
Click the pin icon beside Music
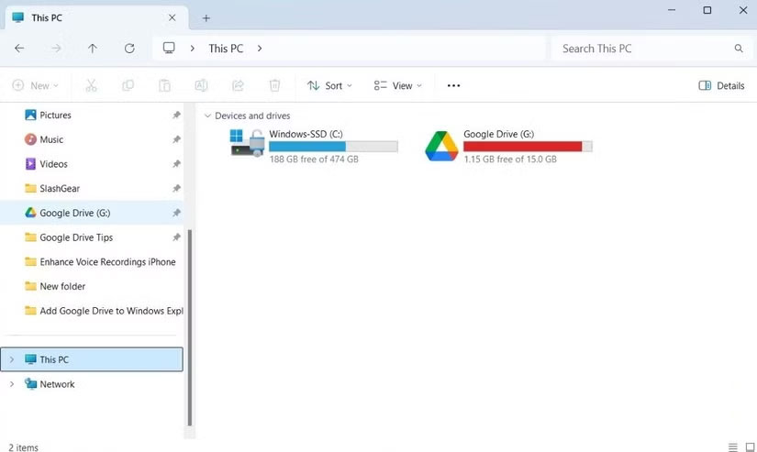(x=176, y=139)
